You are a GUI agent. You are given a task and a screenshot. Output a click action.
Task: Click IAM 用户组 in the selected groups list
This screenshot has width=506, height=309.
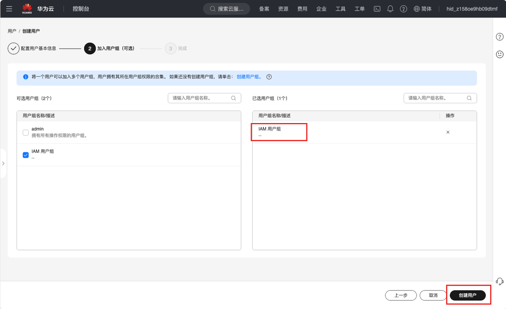pyautogui.click(x=270, y=129)
